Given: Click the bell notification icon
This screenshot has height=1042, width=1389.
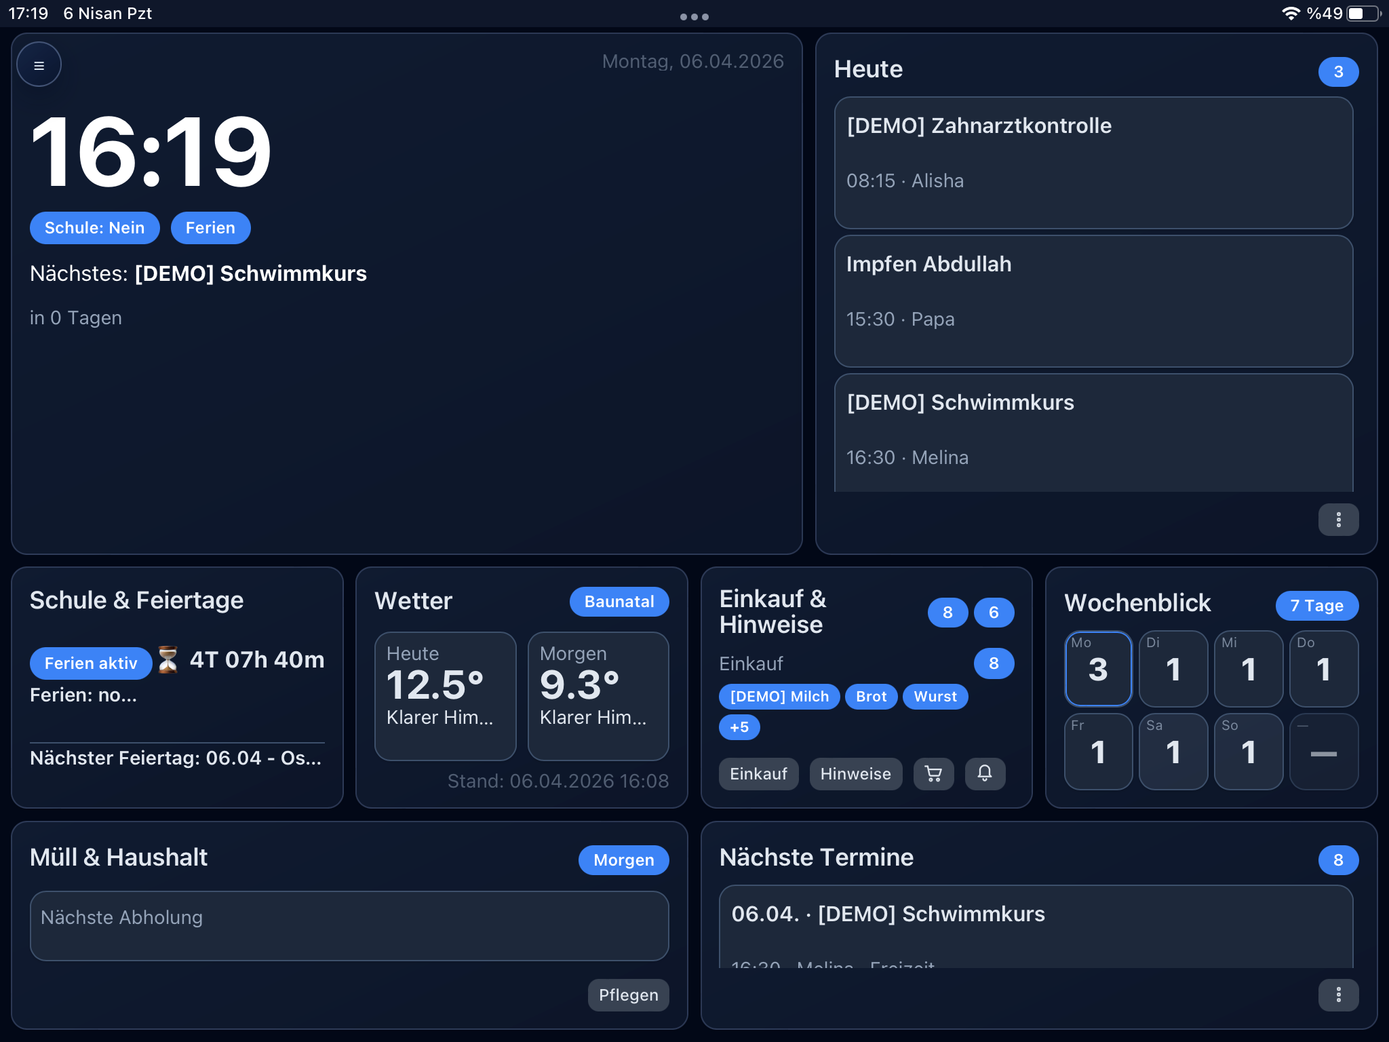Looking at the screenshot, I should (985, 773).
